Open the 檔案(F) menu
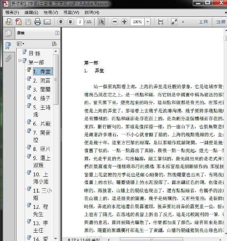The width and height of the screenshot is (227, 241). click(x=12, y=12)
